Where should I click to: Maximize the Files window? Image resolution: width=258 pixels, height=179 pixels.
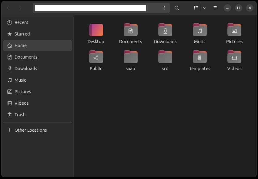238,8
